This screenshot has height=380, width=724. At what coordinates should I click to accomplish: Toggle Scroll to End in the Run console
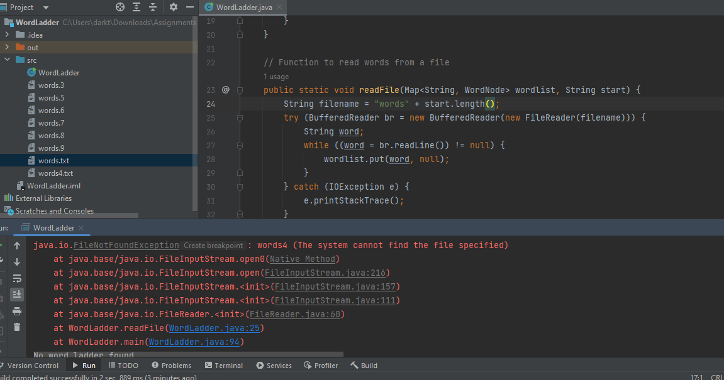click(17, 294)
